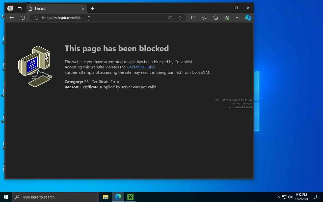This screenshot has height=202, width=323.
Task: Click the 'This page has been blocked' heading
Action: tap(117, 48)
